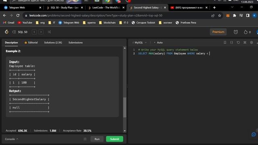Open the IT bookmarks folder
Image resolution: width=258 pixels, height=145 pixels.
tap(52, 23)
